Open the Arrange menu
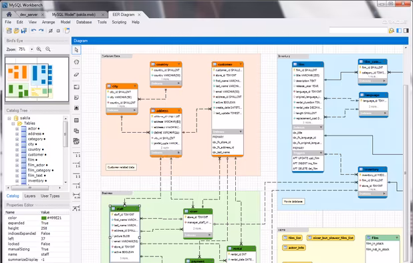 coord(49,22)
